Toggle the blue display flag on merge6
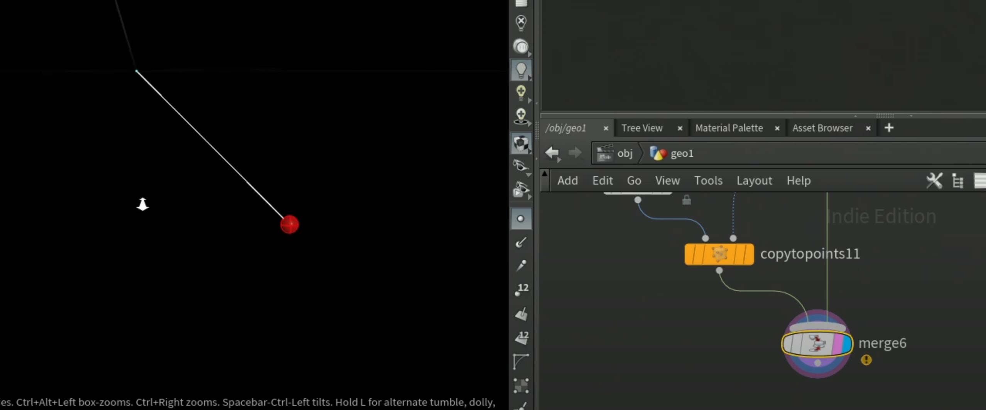This screenshot has height=410, width=986. point(847,344)
